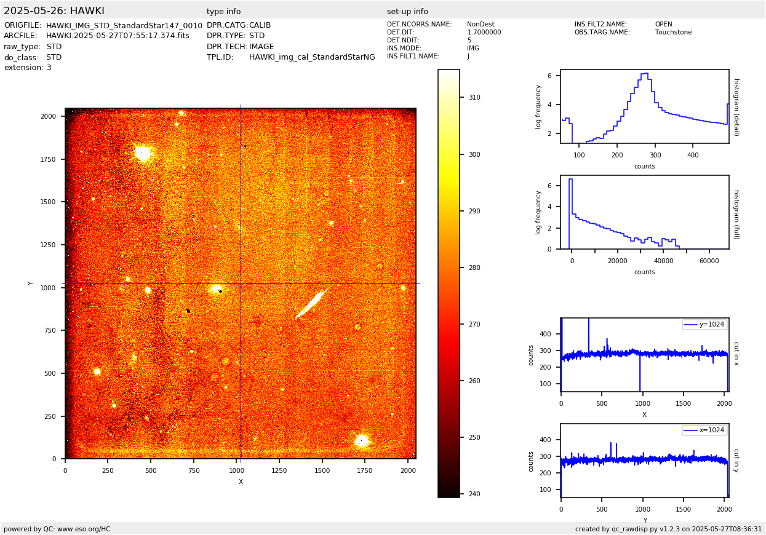Click the TPL.ID HAWKI_img_cal_StandardStarNG value

(312, 57)
